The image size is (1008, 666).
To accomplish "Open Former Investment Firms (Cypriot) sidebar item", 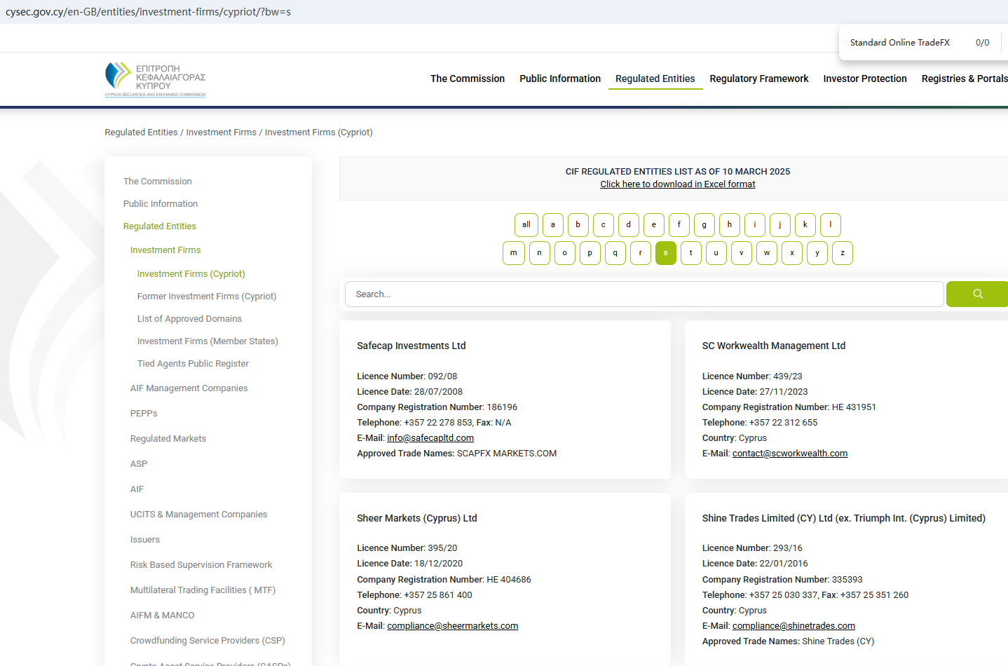I will point(207,297).
